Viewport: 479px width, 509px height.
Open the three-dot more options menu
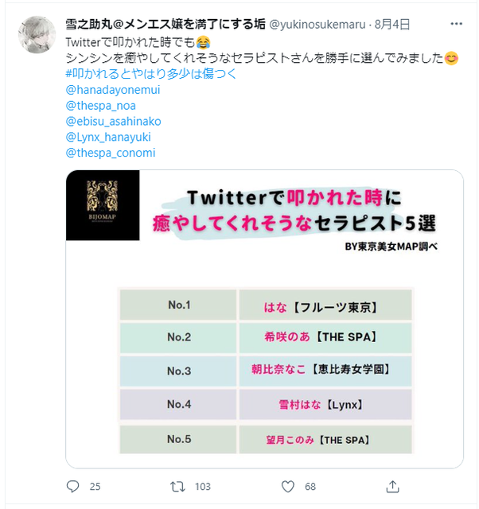click(x=456, y=24)
